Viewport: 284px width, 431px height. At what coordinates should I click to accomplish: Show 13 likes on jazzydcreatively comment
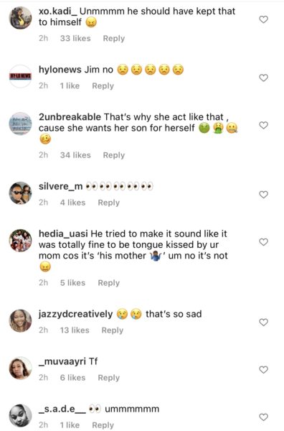[x=75, y=330]
